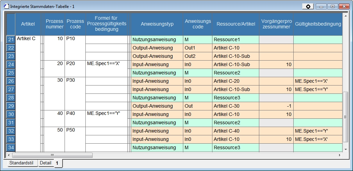Viewport: 353px width, 171px height.
Task: Select Output-Anweisung type in row 29
Action: point(157,106)
